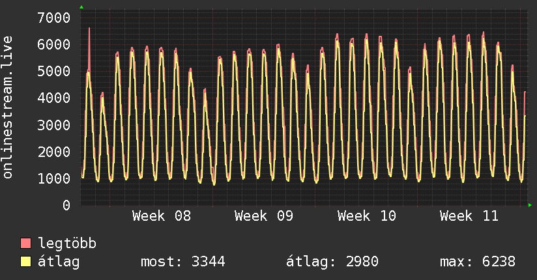Select the átlag legend label beside the yellow swatch
The height and width of the screenshot is (280, 537).
point(59,262)
